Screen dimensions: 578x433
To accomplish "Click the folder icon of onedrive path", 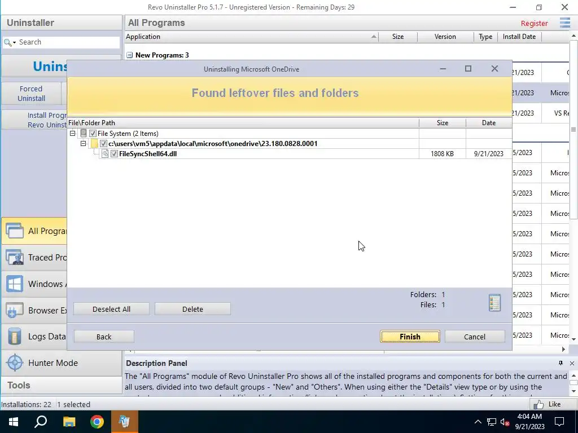I will (x=94, y=144).
